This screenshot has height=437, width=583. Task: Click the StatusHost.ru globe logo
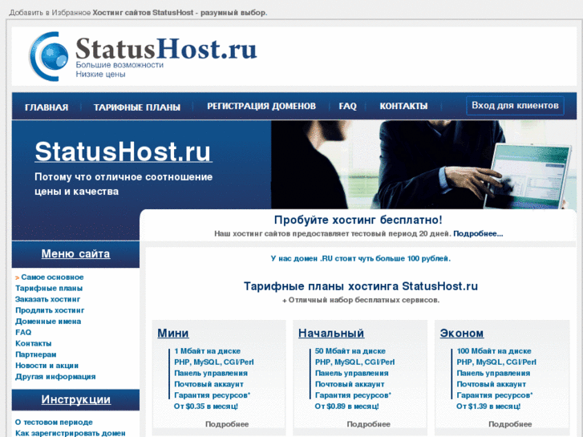click(49, 56)
